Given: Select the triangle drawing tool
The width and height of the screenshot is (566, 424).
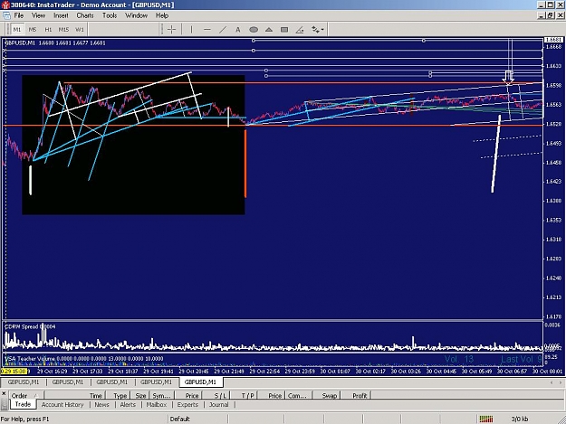Looking at the screenshot, I should pyautogui.click(x=269, y=30).
